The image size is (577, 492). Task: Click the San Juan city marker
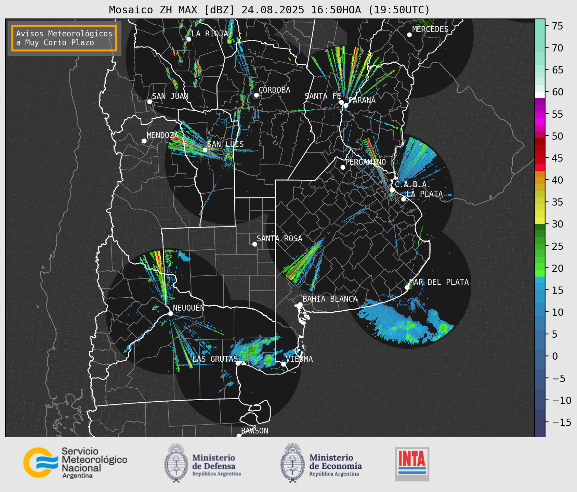point(149,102)
